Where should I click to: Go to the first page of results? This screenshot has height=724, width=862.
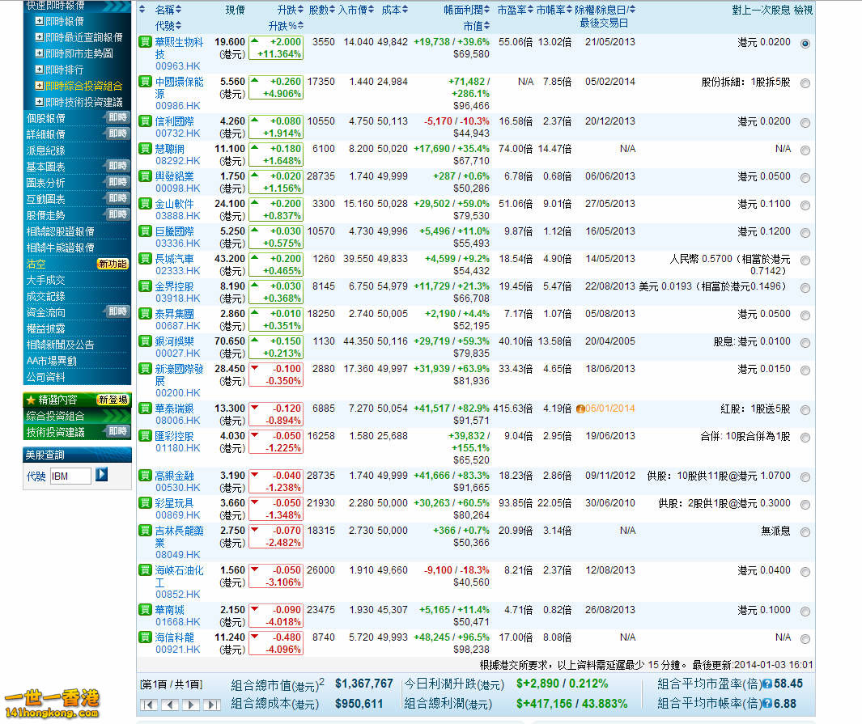pos(149,705)
